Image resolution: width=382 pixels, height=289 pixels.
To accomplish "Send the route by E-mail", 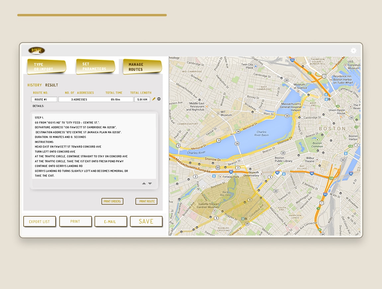I will tap(111, 222).
